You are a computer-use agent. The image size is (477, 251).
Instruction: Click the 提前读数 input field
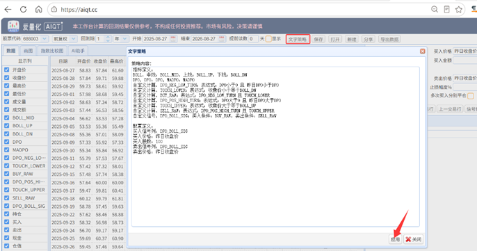(x=253, y=39)
